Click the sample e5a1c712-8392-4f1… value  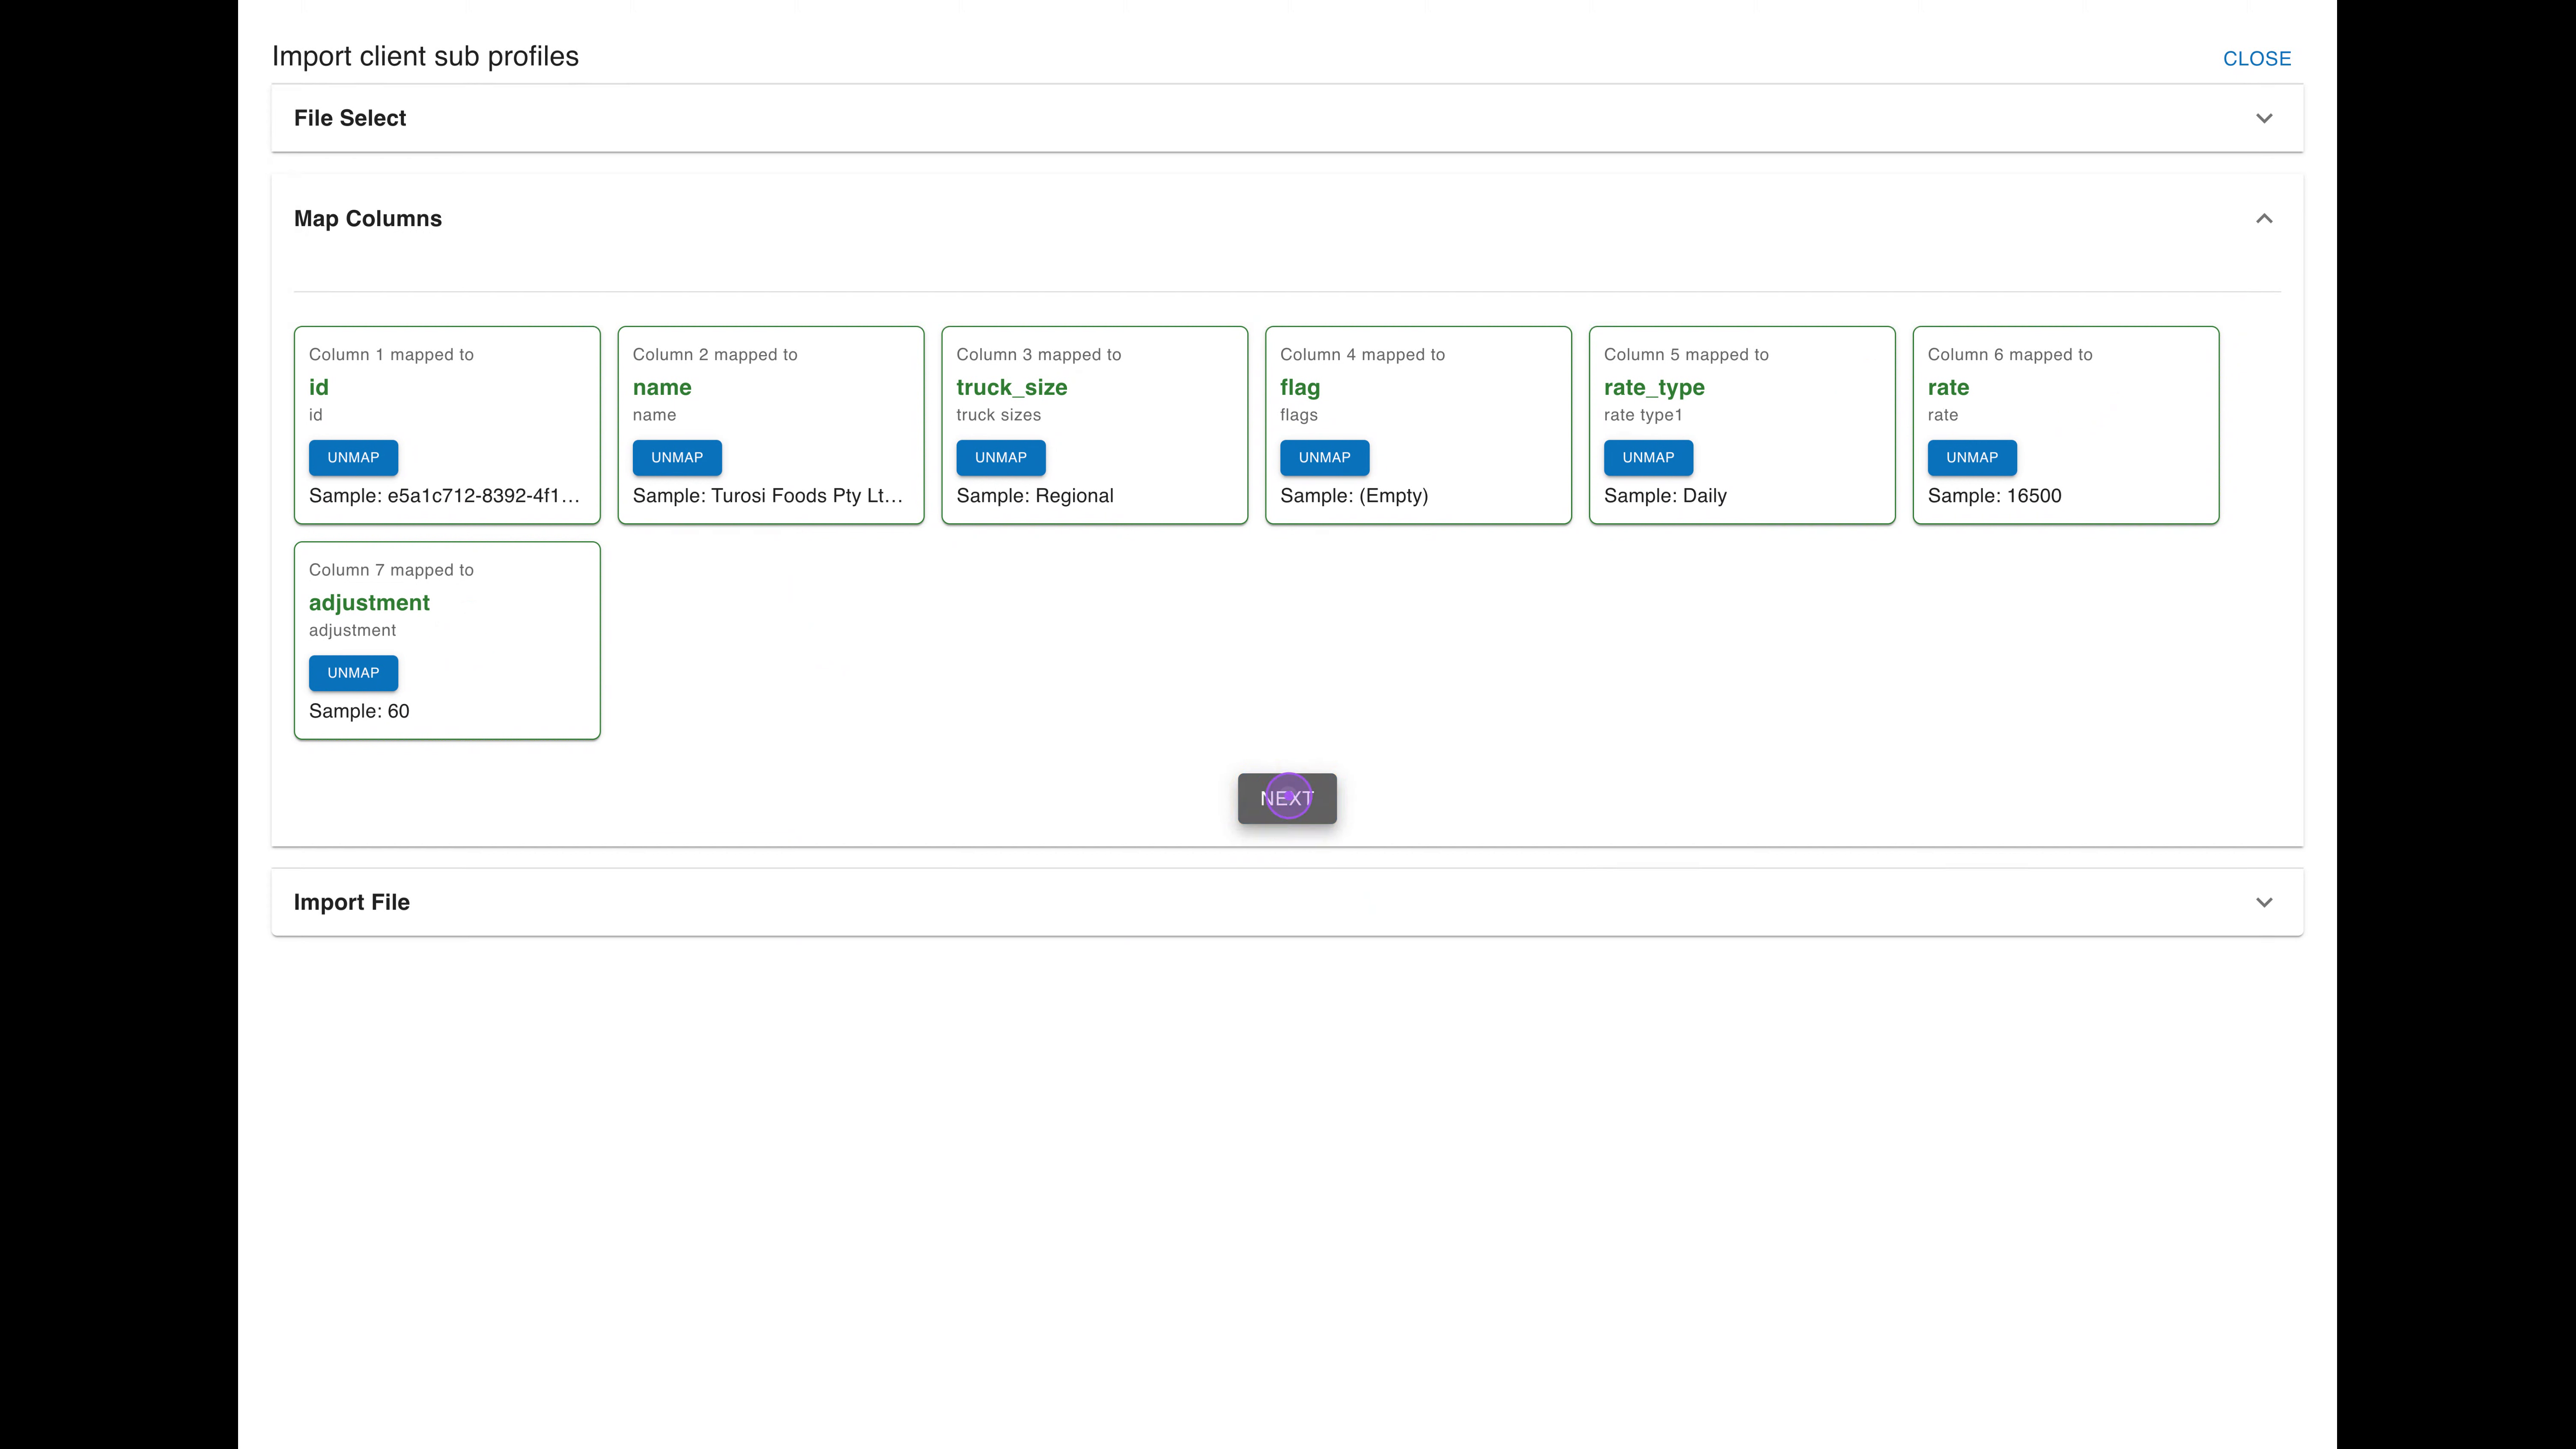point(444,496)
